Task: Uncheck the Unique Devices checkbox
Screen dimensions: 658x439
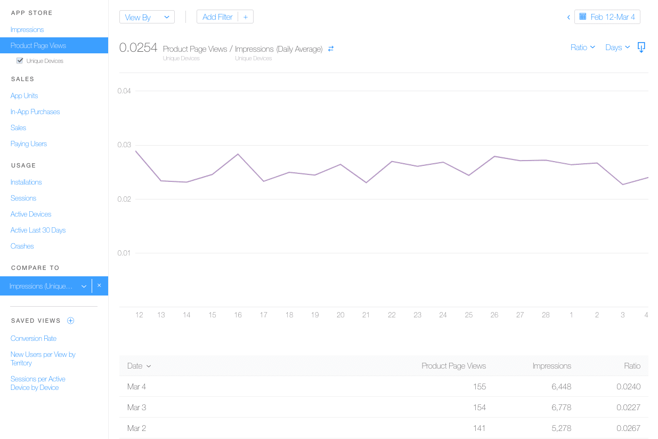Action: pos(19,60)
